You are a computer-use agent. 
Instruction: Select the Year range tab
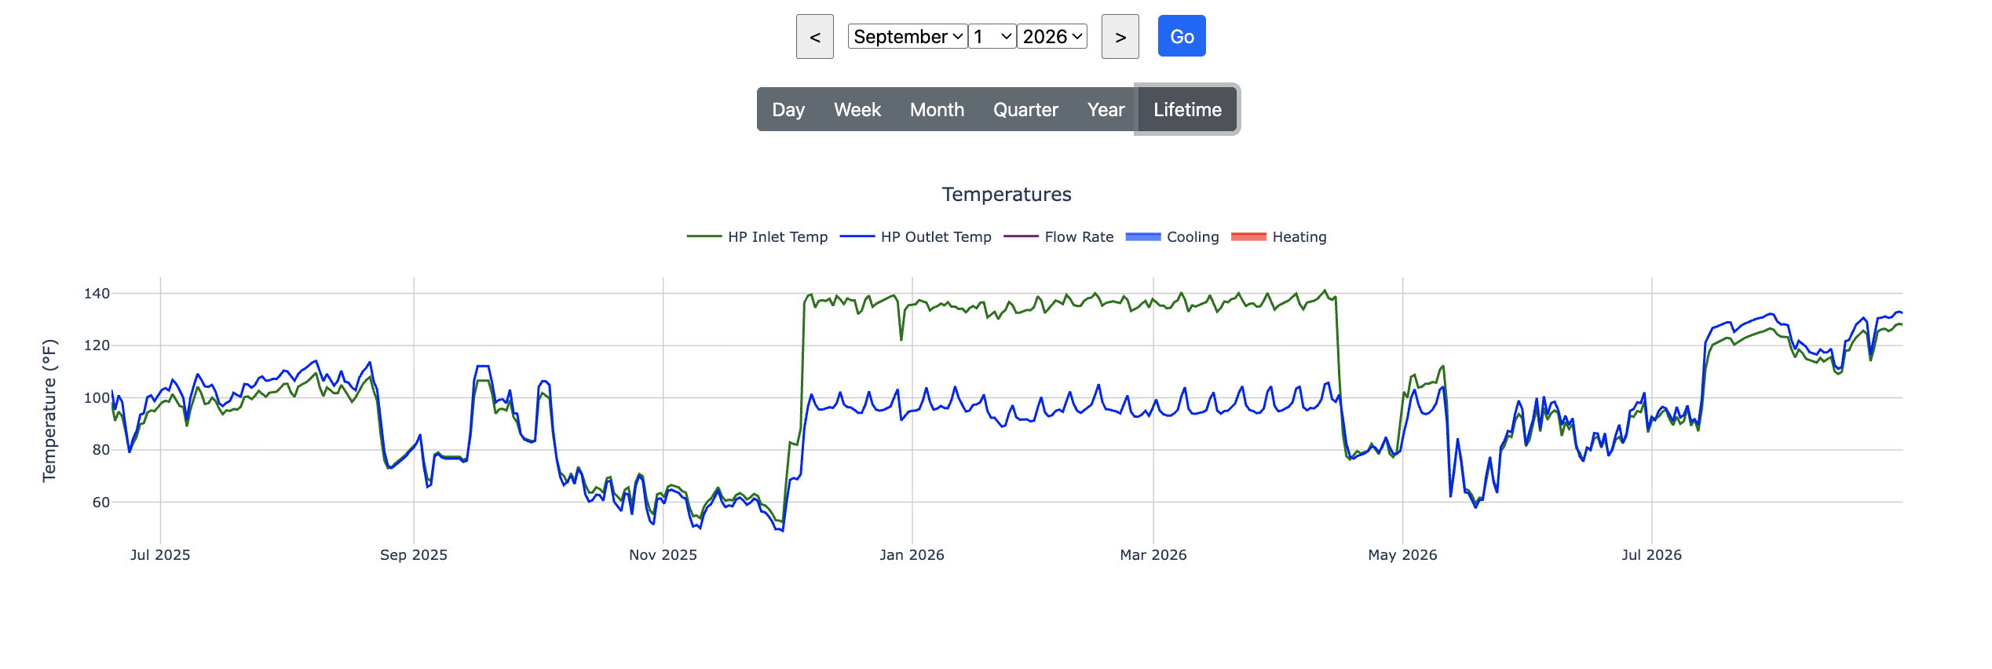pos(1106,109)
